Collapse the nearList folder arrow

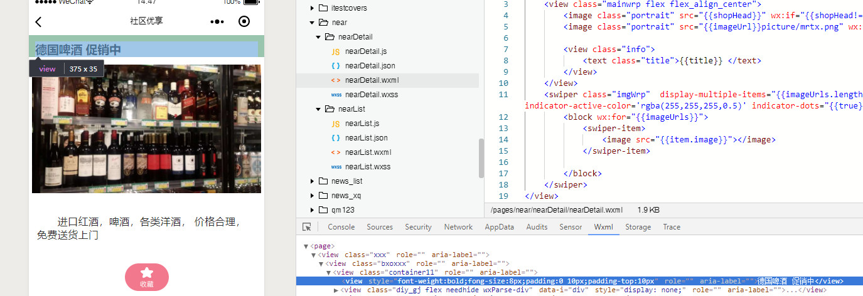pyautogui.click(x=318, y=109)
